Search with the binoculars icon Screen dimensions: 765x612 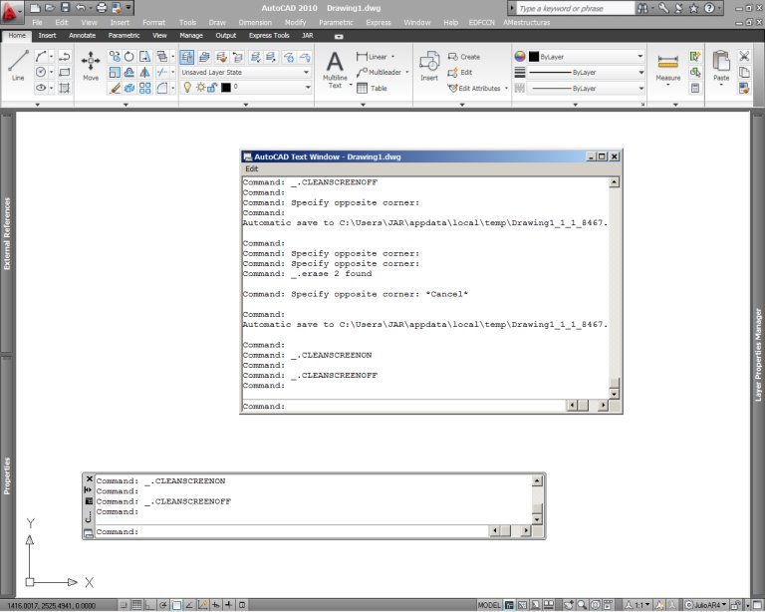click(x=643, y=8)
